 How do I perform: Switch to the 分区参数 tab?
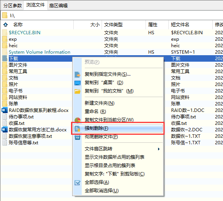pos(13,5)
